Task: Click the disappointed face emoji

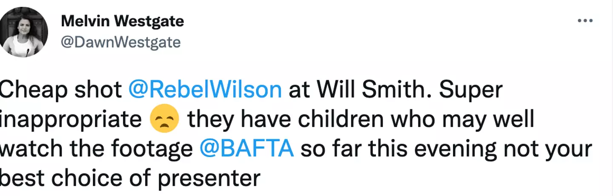Action: click(x=165, y=120)
